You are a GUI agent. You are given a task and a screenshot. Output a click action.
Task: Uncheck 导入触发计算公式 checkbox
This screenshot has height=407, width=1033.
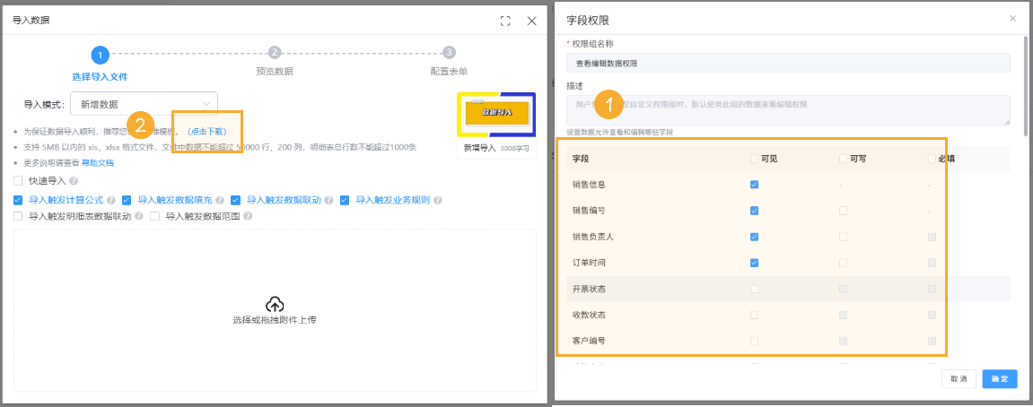point(19,200)
